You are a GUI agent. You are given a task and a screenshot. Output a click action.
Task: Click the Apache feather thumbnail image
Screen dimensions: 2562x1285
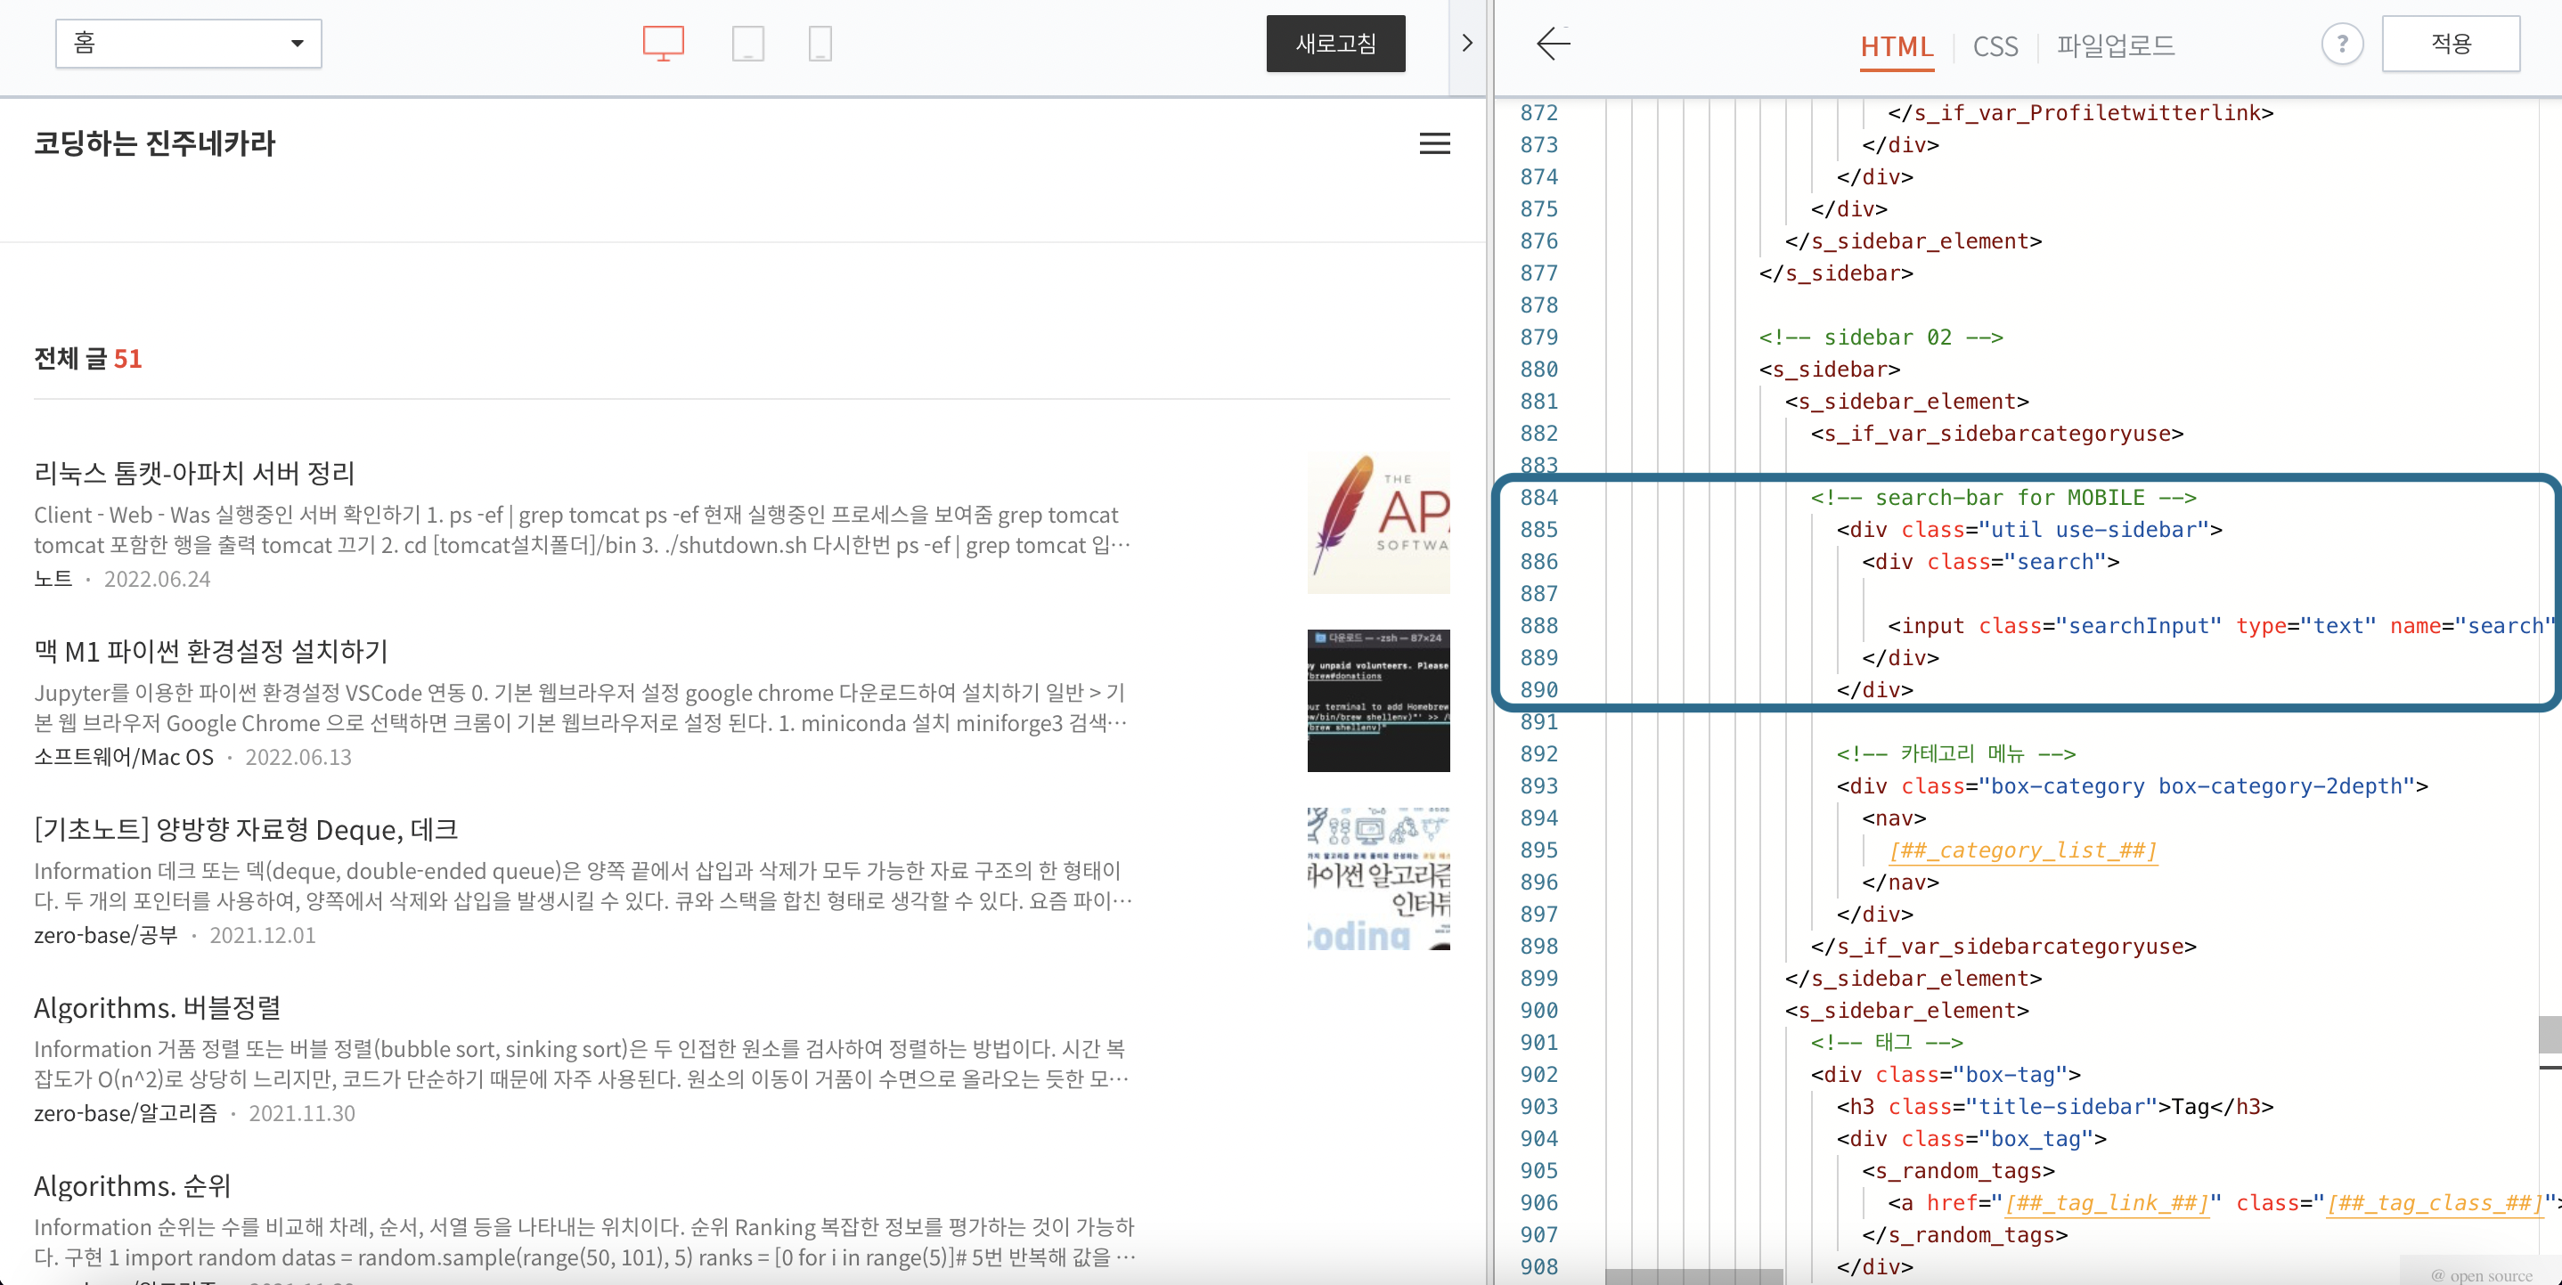coord(1378,522)
